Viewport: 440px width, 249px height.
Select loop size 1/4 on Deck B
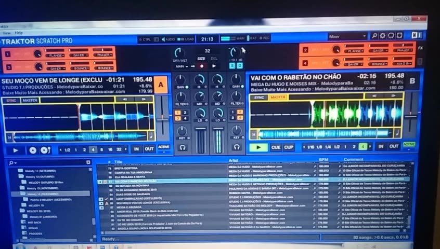tap(328, 147)
